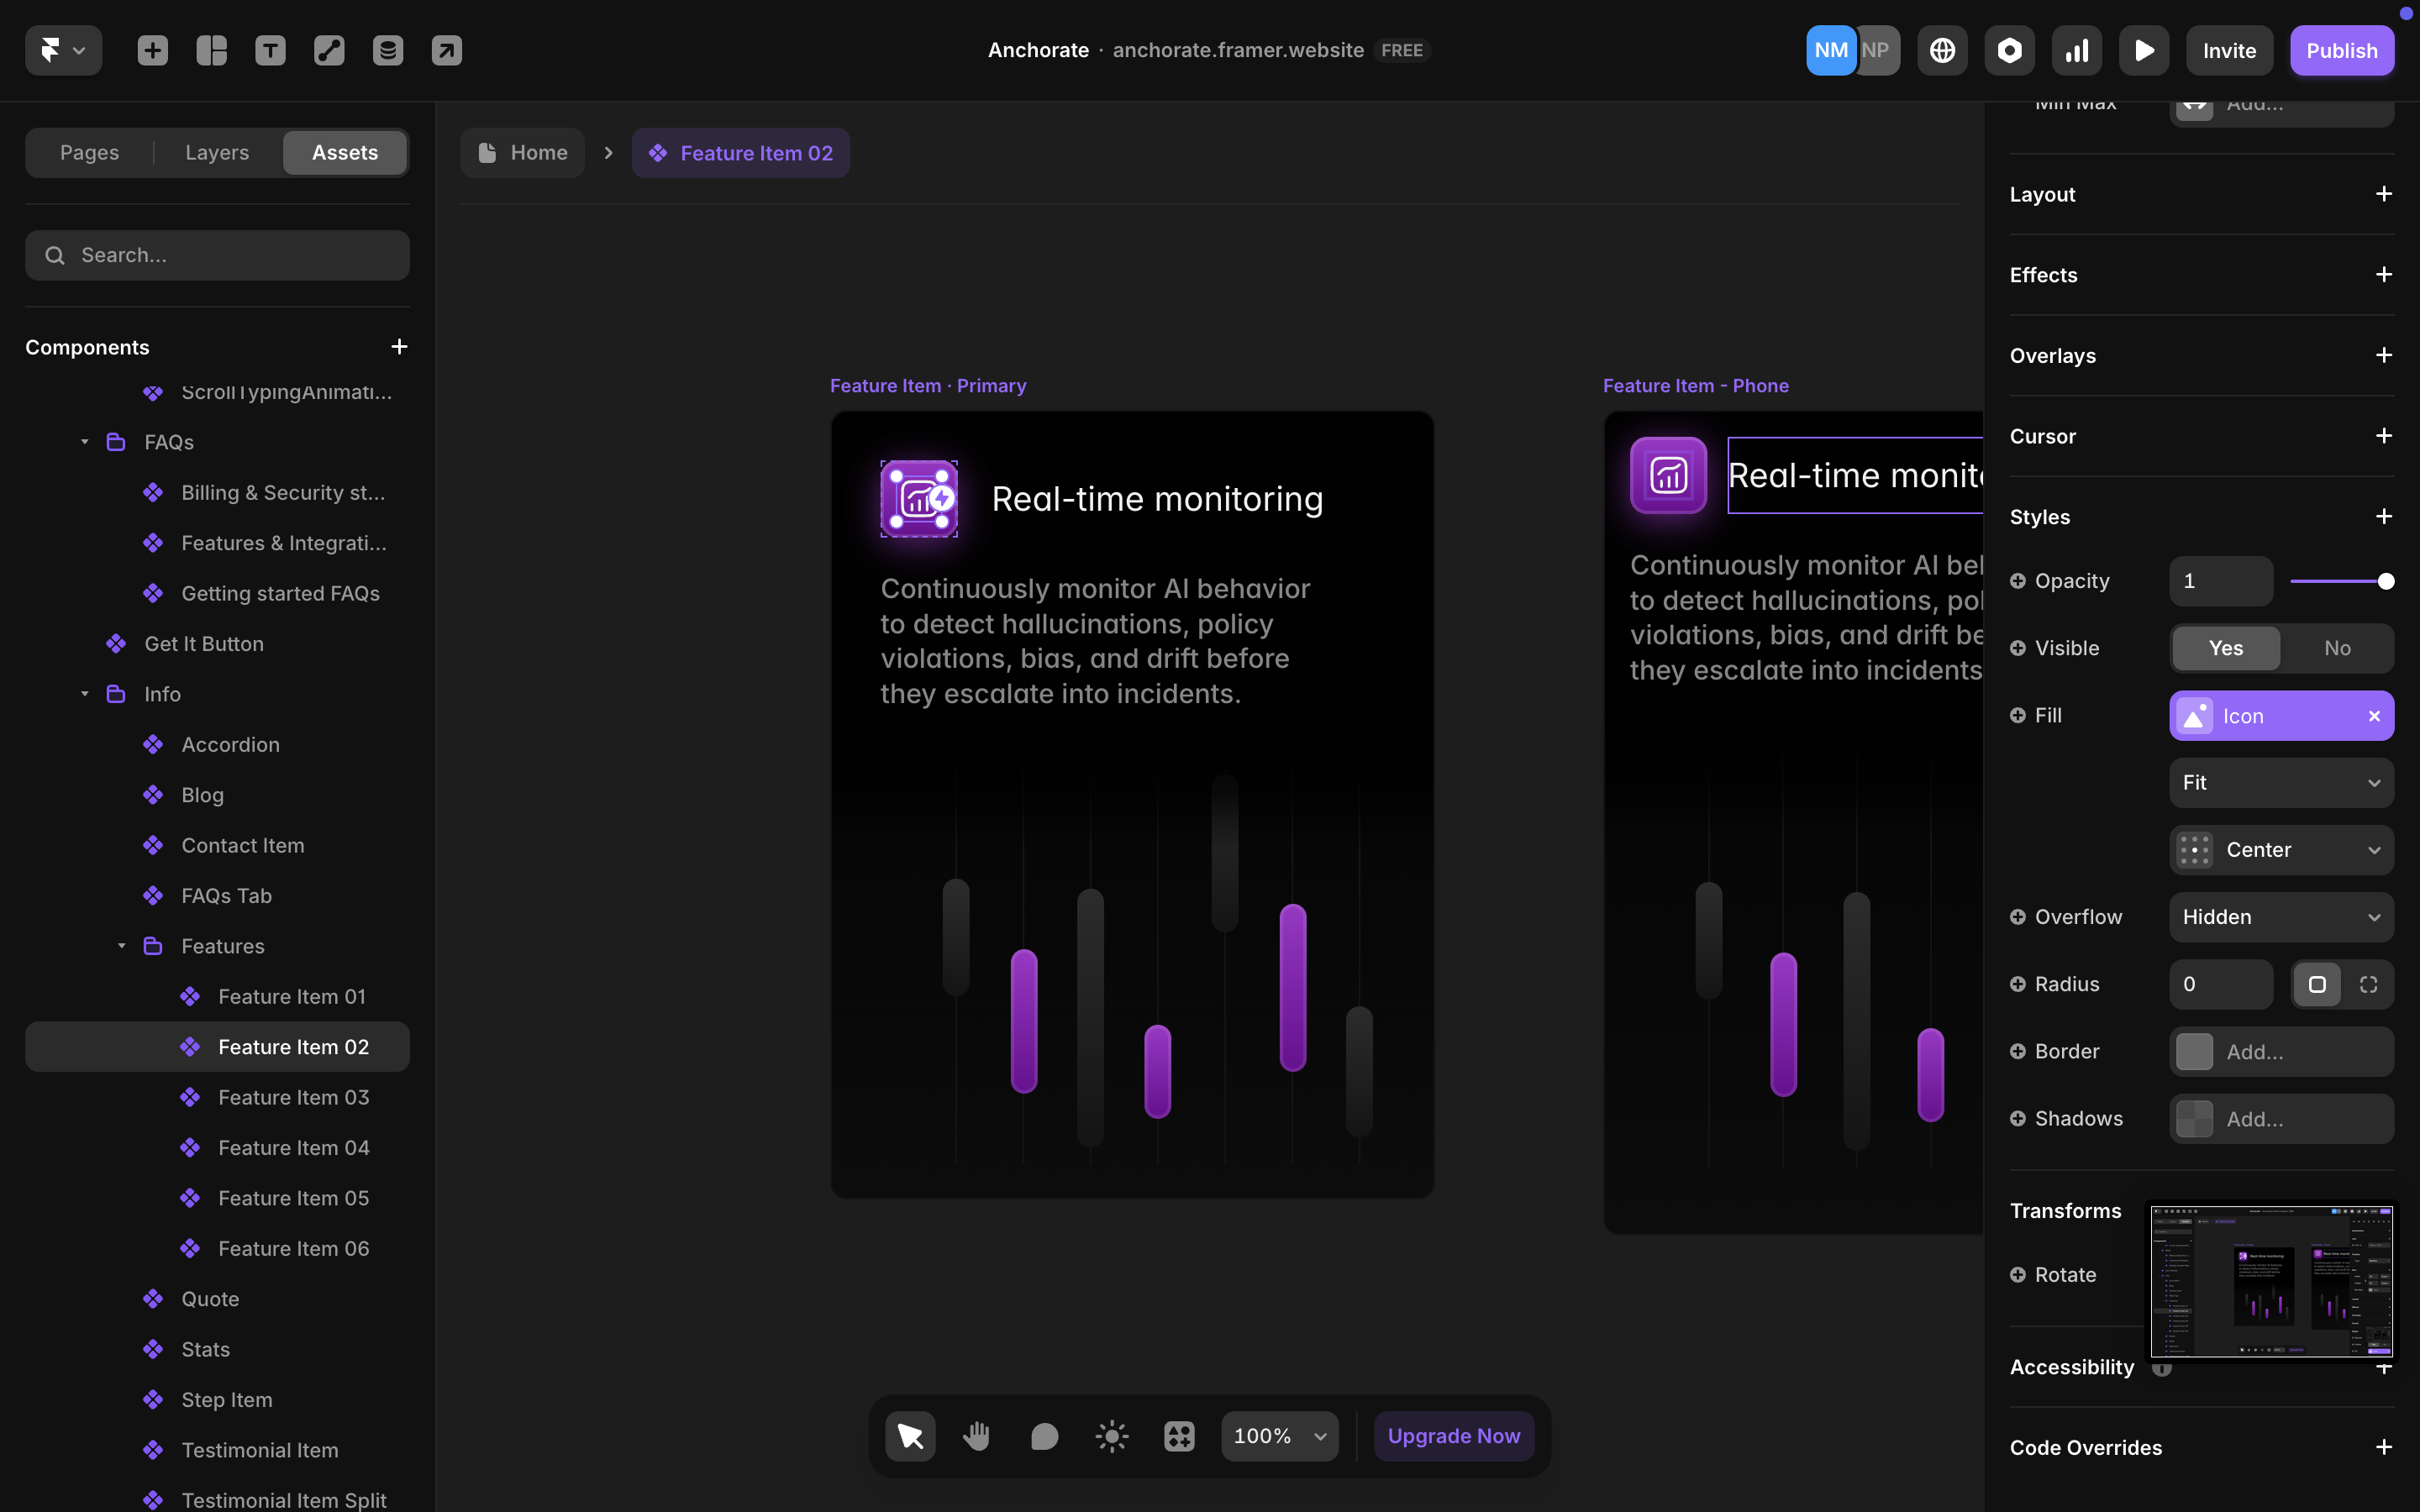Open site analytics bar chart icon
Viewport: 2420px width, 1512px height.
(x=2076, y=50)
